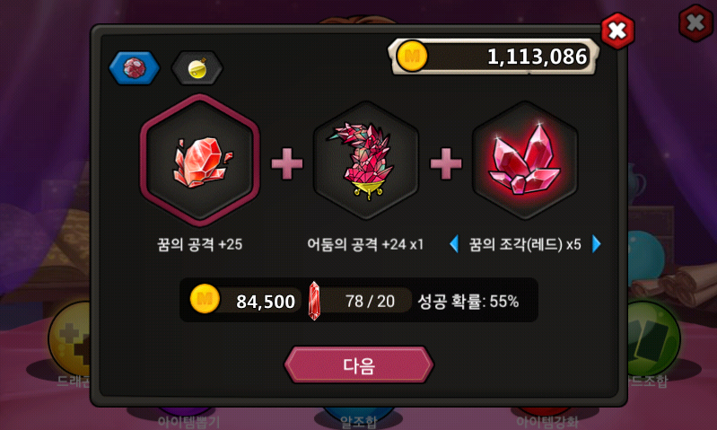
Task: Show the previous fragment with the left arrow
Action: (454, 244)
